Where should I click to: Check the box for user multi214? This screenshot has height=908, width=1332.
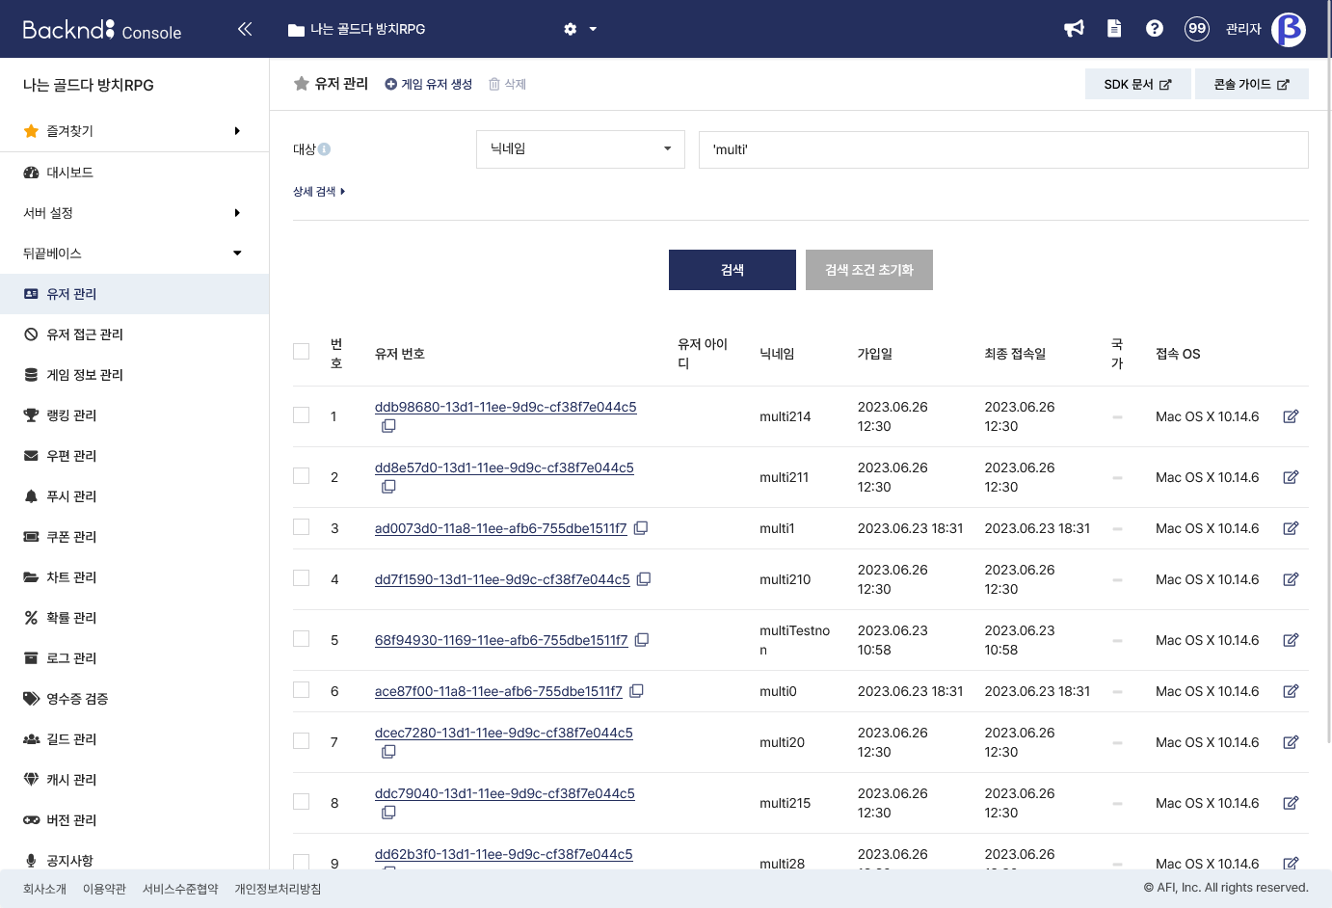(x=302, y=415)
